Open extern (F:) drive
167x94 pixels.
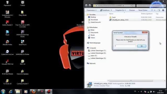tap(94, 56)
